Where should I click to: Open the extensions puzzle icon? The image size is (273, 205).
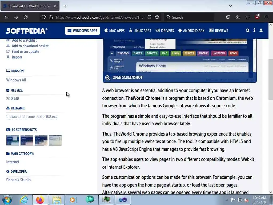[x=247, y=17]
